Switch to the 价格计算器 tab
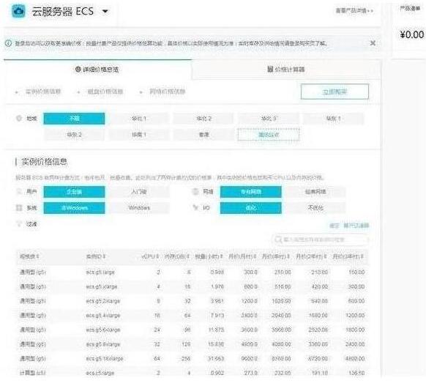 [286, 70]
